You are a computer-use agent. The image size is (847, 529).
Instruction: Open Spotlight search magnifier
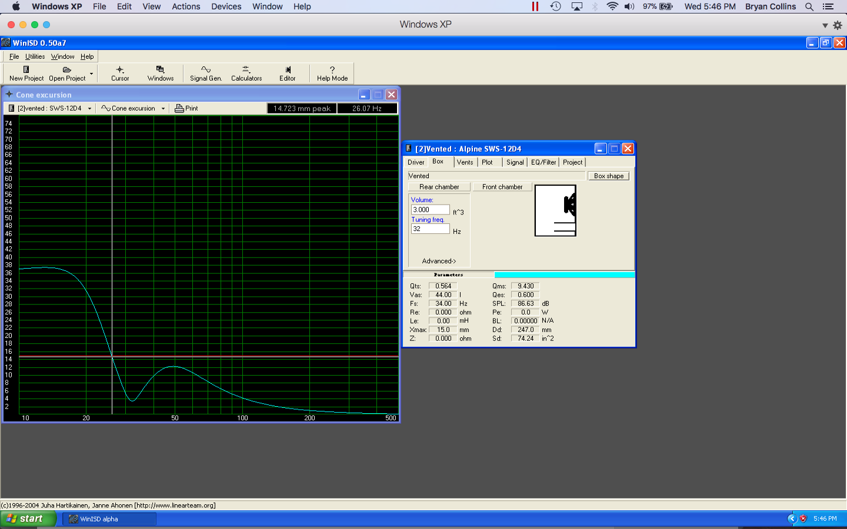(809, 6)
